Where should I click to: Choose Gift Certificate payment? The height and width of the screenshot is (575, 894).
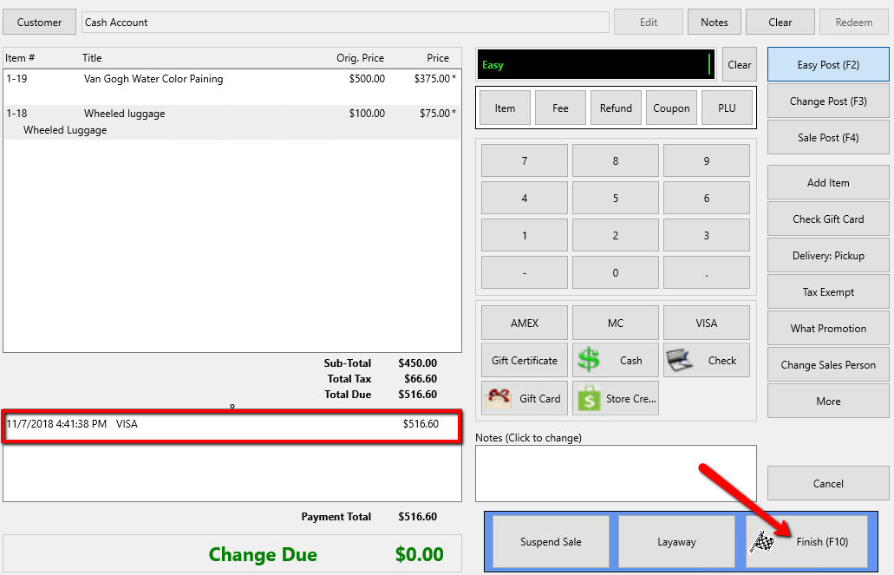(x=525, y=360)
